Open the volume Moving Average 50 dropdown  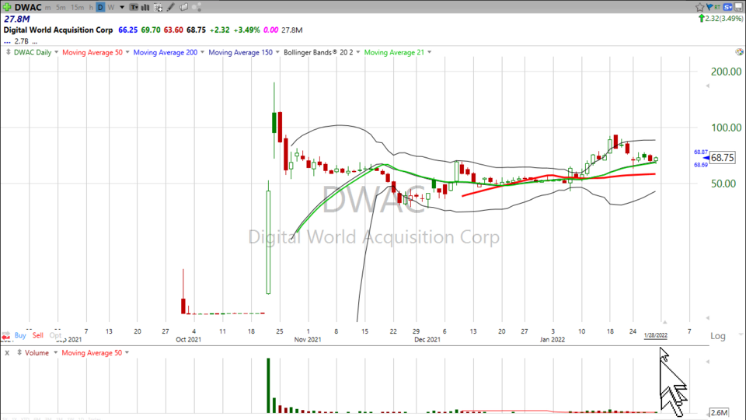[x=127, y=353]
